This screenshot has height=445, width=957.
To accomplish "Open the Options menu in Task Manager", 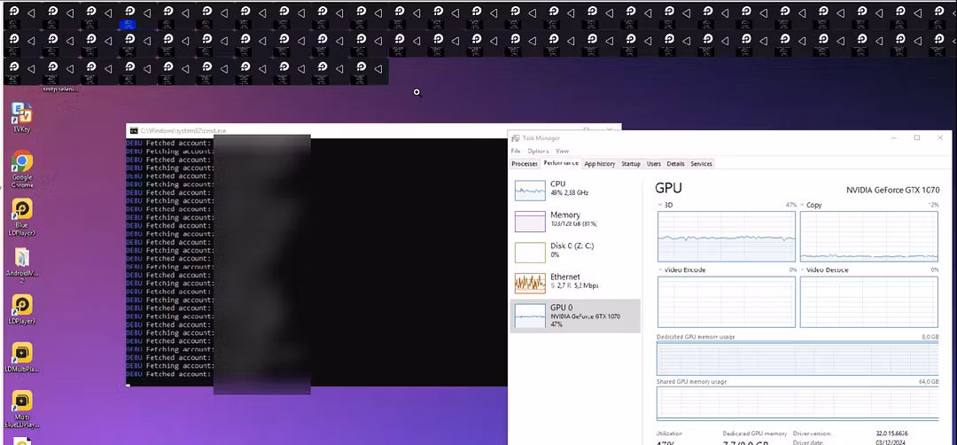I will point(538,152).
